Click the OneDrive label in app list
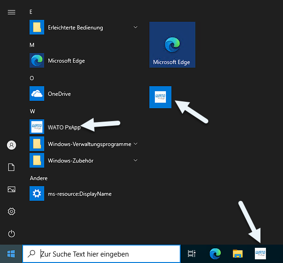Image resolution: width=283 pixels, height=263 pixels. pos(59,94)
